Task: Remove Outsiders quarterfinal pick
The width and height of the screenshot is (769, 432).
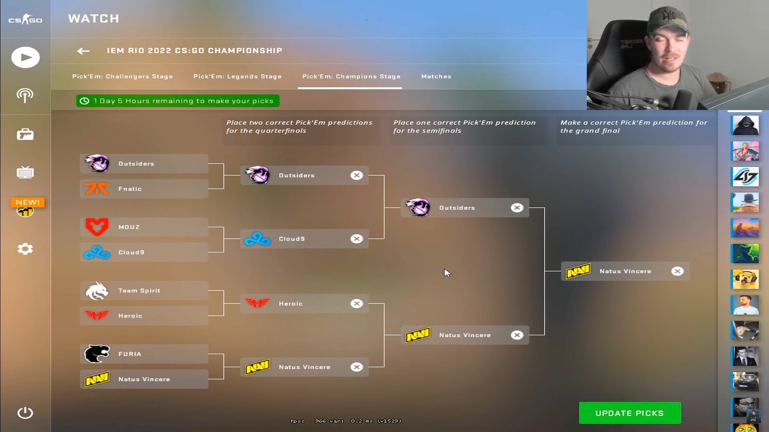Action: pos(357,175)
